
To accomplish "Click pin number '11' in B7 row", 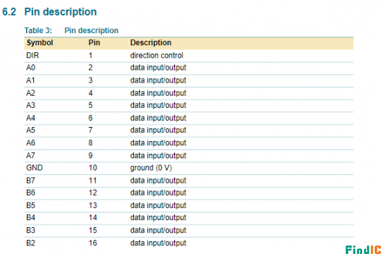I will tap(93, 181).
